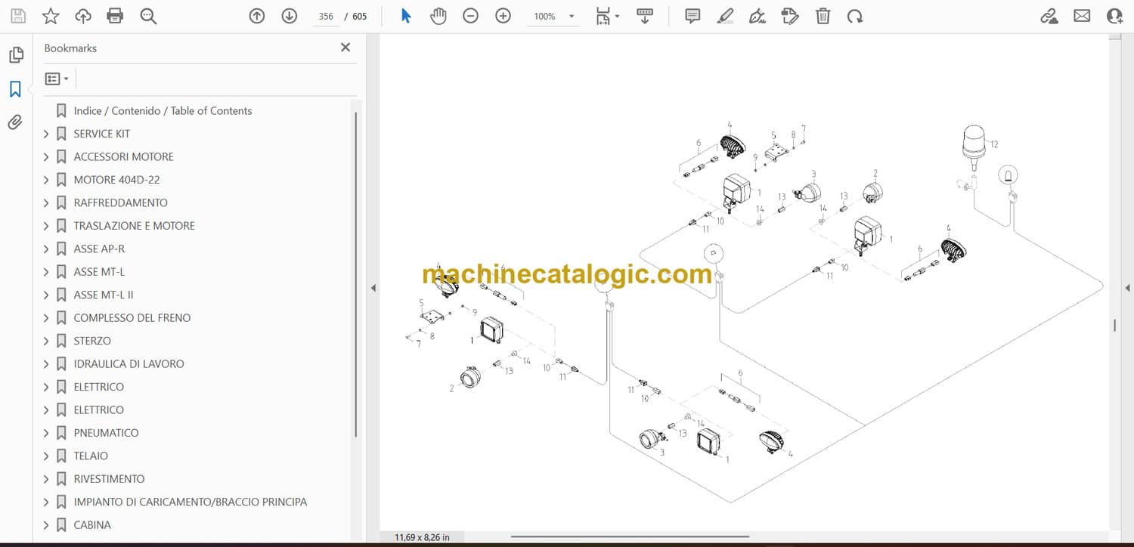Jump to the SERVICE KIT bookmark
This screenshot has width=1134, height=547.
[101, 134]
